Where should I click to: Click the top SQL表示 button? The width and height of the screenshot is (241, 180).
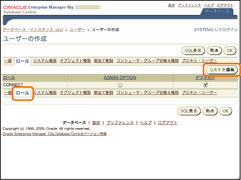pos(193,51)
